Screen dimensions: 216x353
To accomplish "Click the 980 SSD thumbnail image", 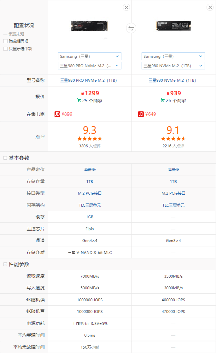I will 173,26.
